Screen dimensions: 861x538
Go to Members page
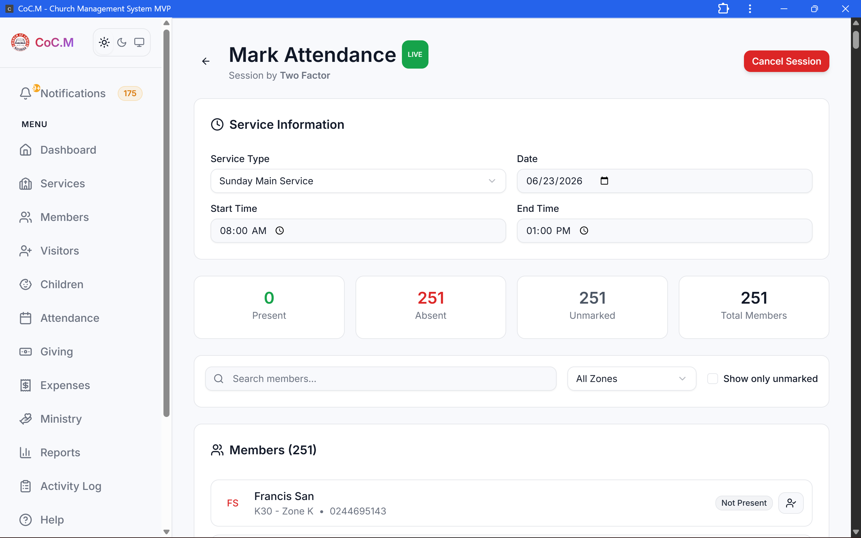click(64, 217)
